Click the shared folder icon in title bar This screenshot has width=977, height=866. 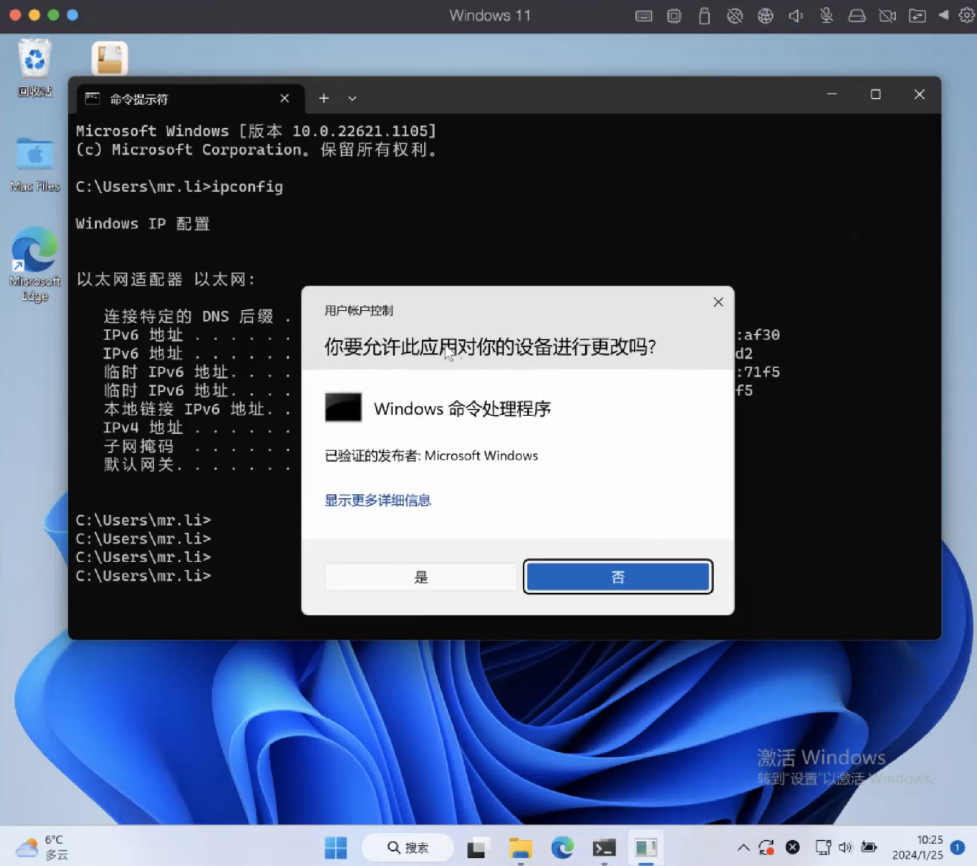pos(918,16)
